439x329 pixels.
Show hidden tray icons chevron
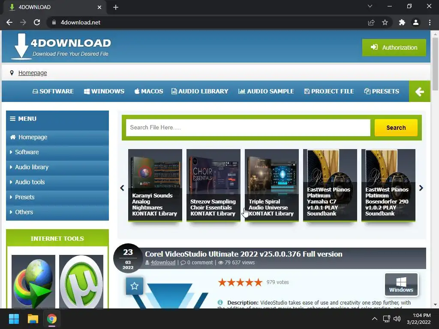click(374, 319)
